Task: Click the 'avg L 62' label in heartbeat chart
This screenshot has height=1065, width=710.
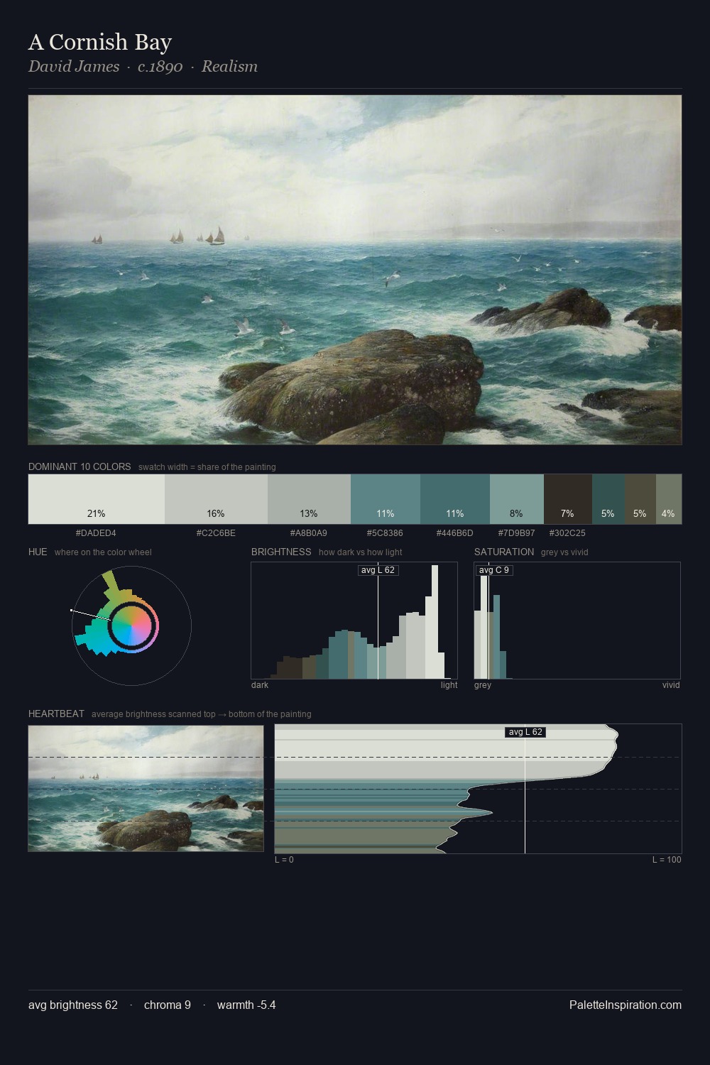Action: point(525,732)
